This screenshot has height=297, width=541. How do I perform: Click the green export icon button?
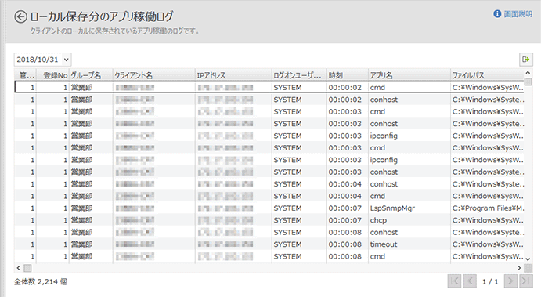coord(526,60)
